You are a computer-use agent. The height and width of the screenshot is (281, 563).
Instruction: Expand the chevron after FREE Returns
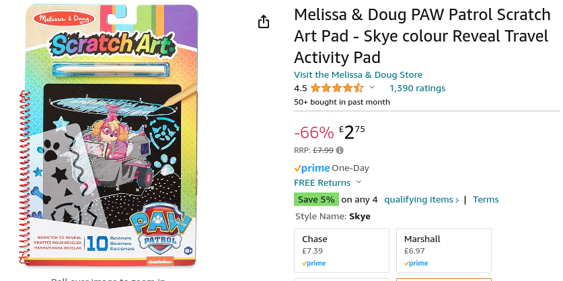359,182
